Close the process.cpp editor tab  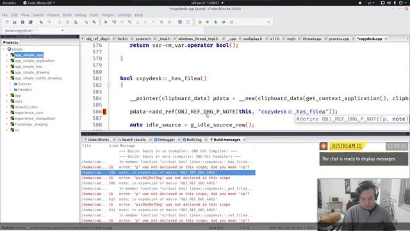pyautogui.click(x=353, y=38)
